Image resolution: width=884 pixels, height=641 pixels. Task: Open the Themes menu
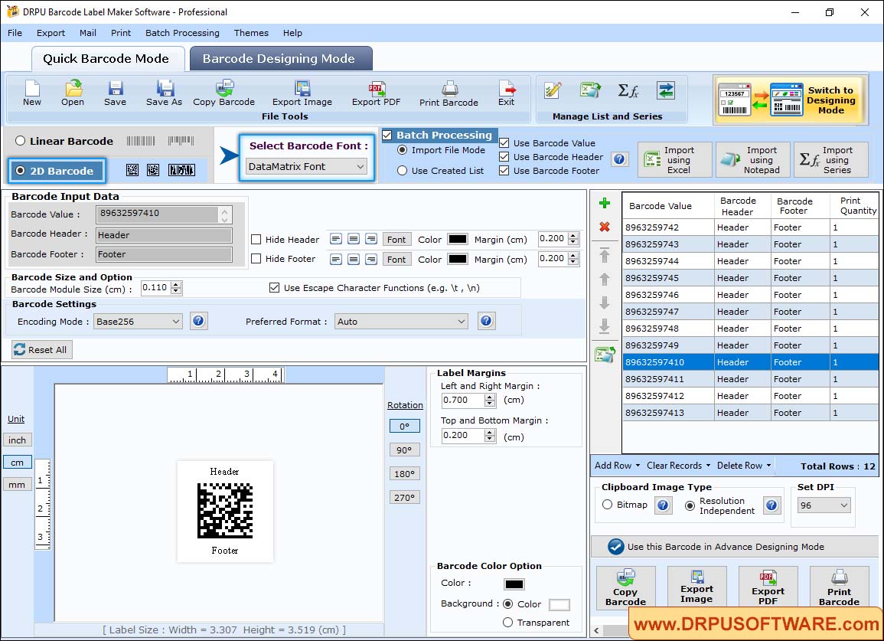251,33
